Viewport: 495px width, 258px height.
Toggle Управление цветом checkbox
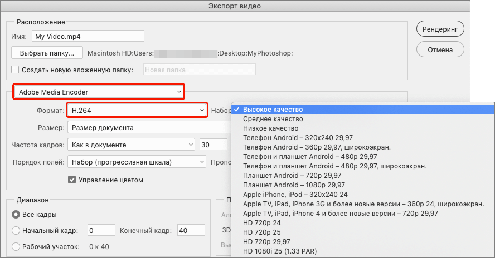(72, 180)
